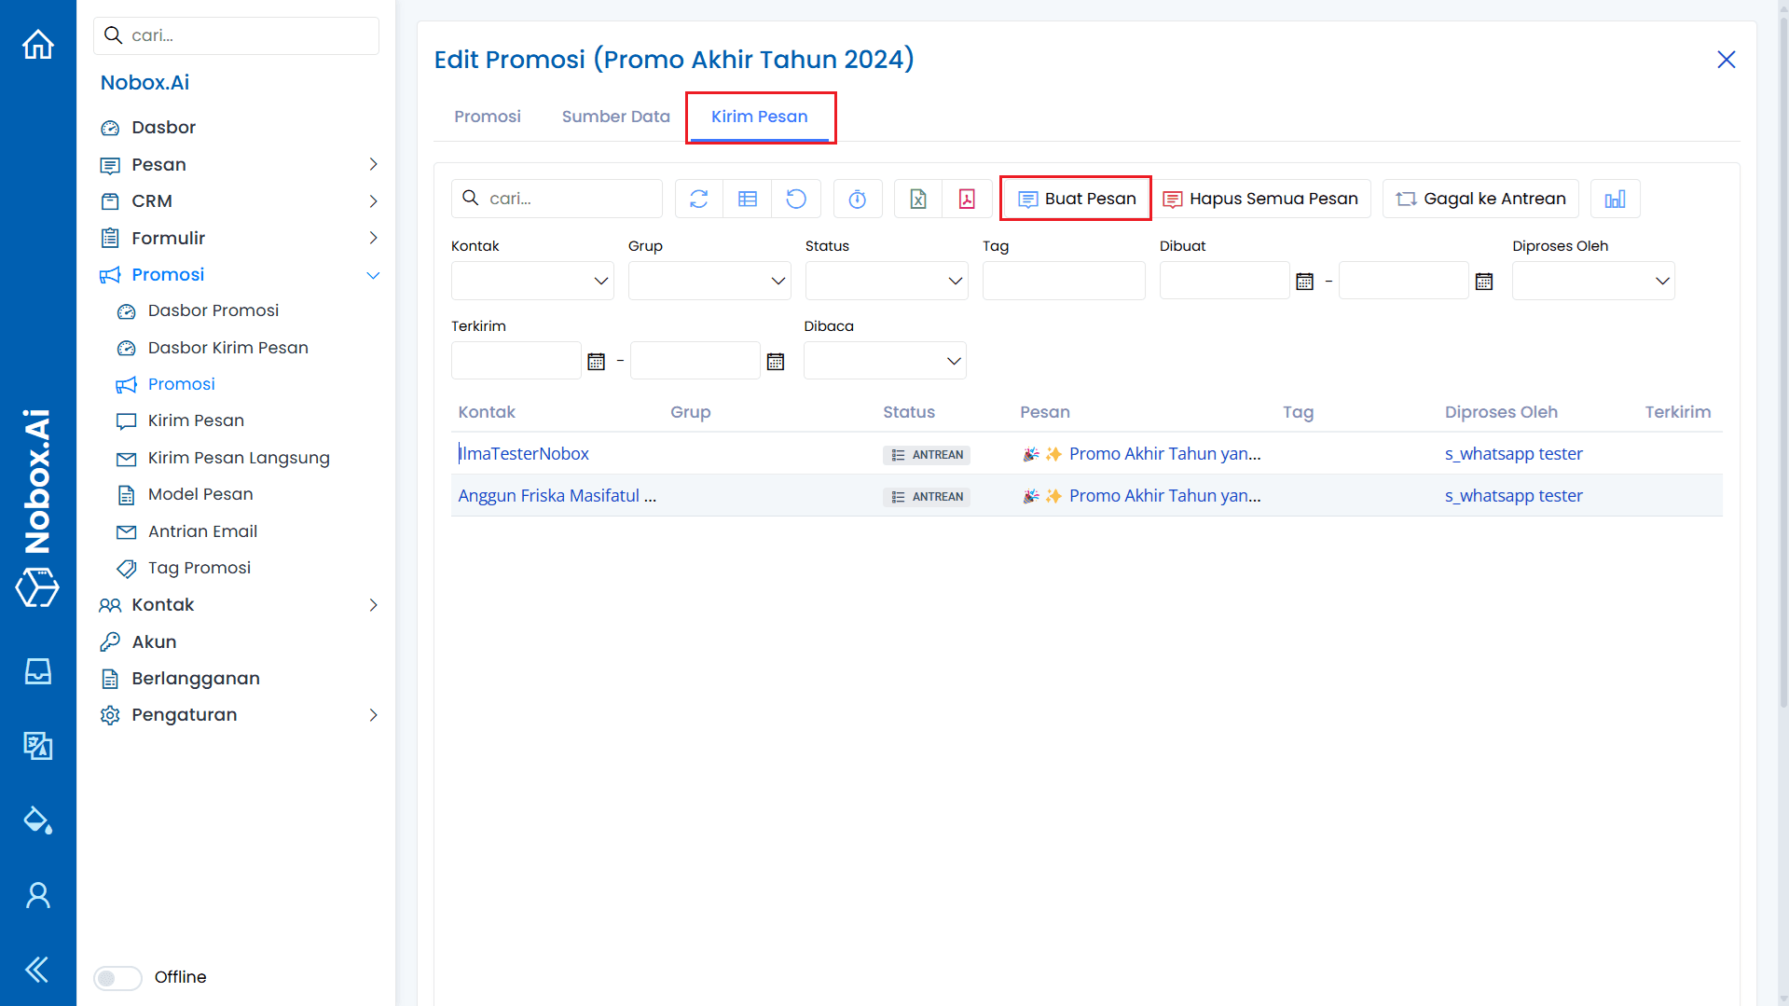Collapse the sidebar with the double arrow
Viewport: 1789px width, 1006px height.
point(38,970)
